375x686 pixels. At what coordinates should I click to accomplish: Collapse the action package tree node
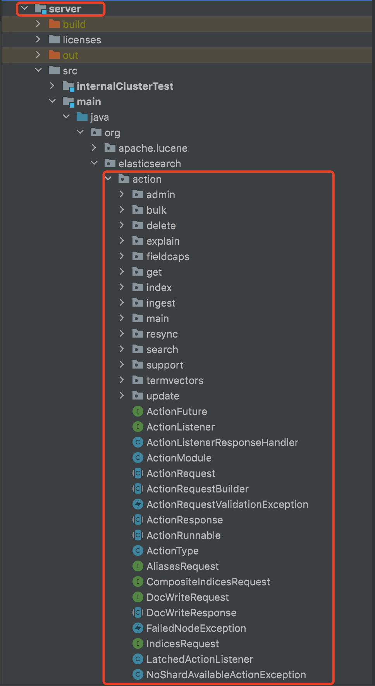point(109,179)
